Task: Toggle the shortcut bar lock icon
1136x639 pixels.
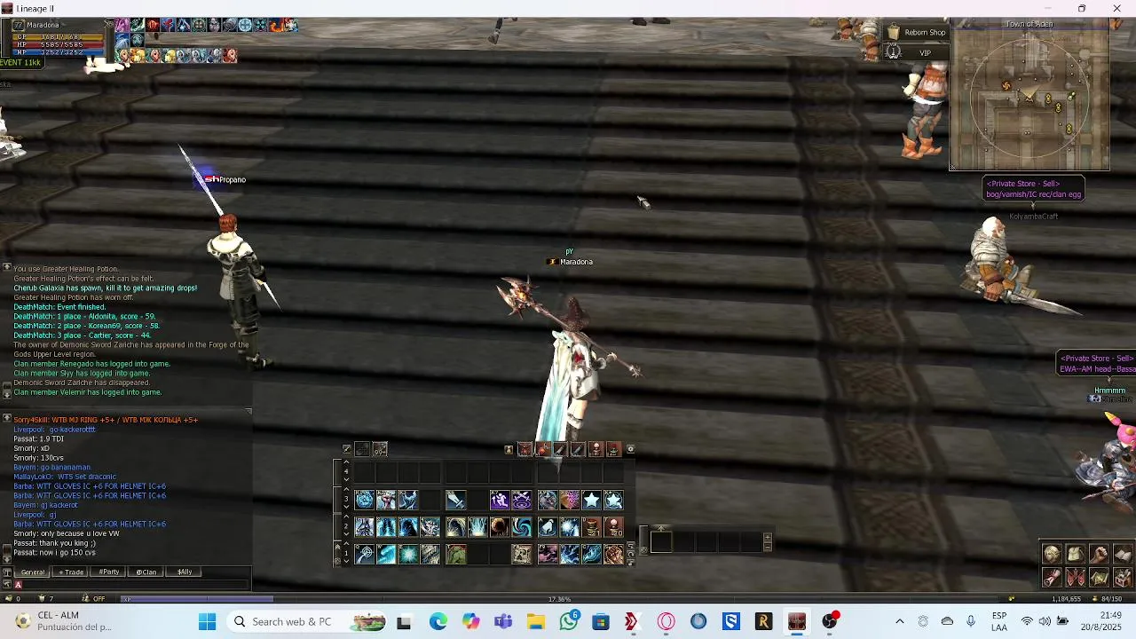Action: (631, 563)
